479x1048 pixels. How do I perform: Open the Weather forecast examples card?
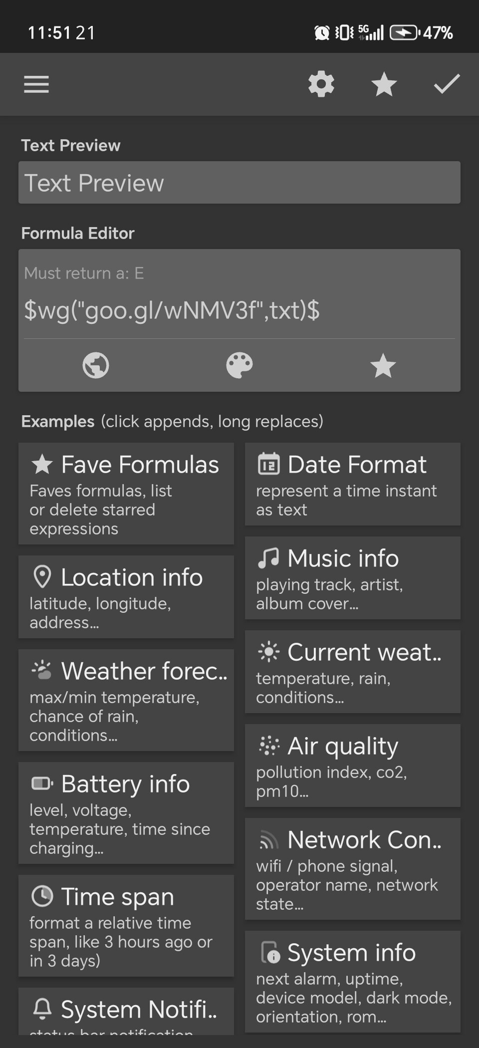[x=126, y=700]
